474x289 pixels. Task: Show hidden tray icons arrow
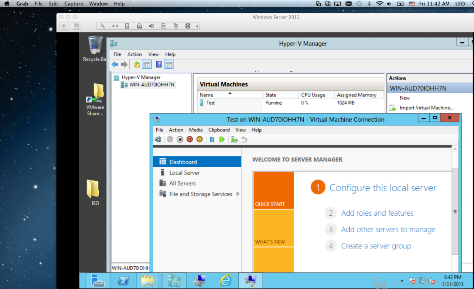pos(402,281)
